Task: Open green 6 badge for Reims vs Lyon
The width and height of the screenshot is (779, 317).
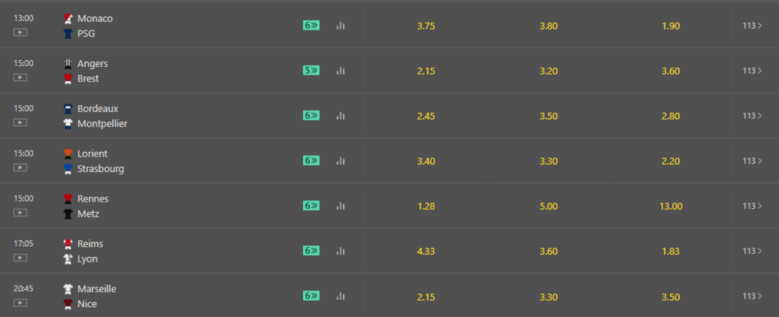Action: pyautogui.click(x=311, y=251)
